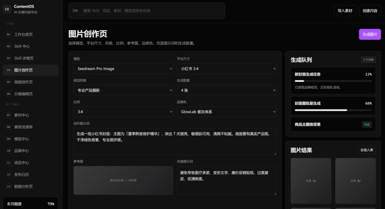Click the 导入素材 button
The image size is (385, 209).
pos(345,11)
